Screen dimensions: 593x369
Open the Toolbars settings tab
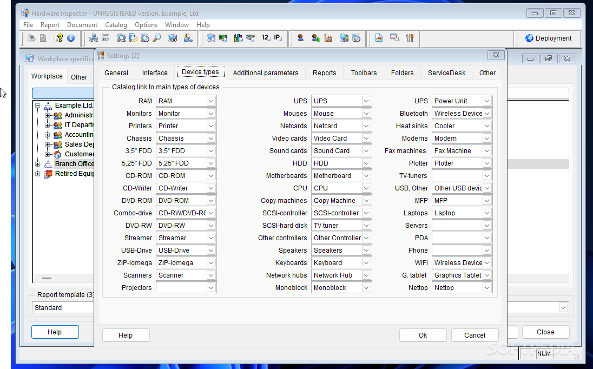[x=364, y=73]
